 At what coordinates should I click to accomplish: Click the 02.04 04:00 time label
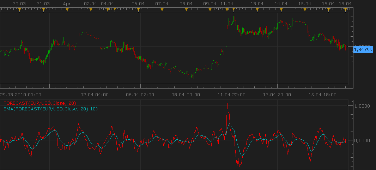(95, 95)
